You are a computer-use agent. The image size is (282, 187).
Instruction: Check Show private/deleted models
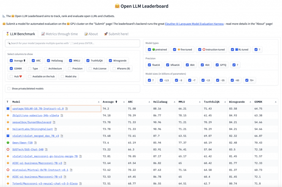click(x=9, y=89)
